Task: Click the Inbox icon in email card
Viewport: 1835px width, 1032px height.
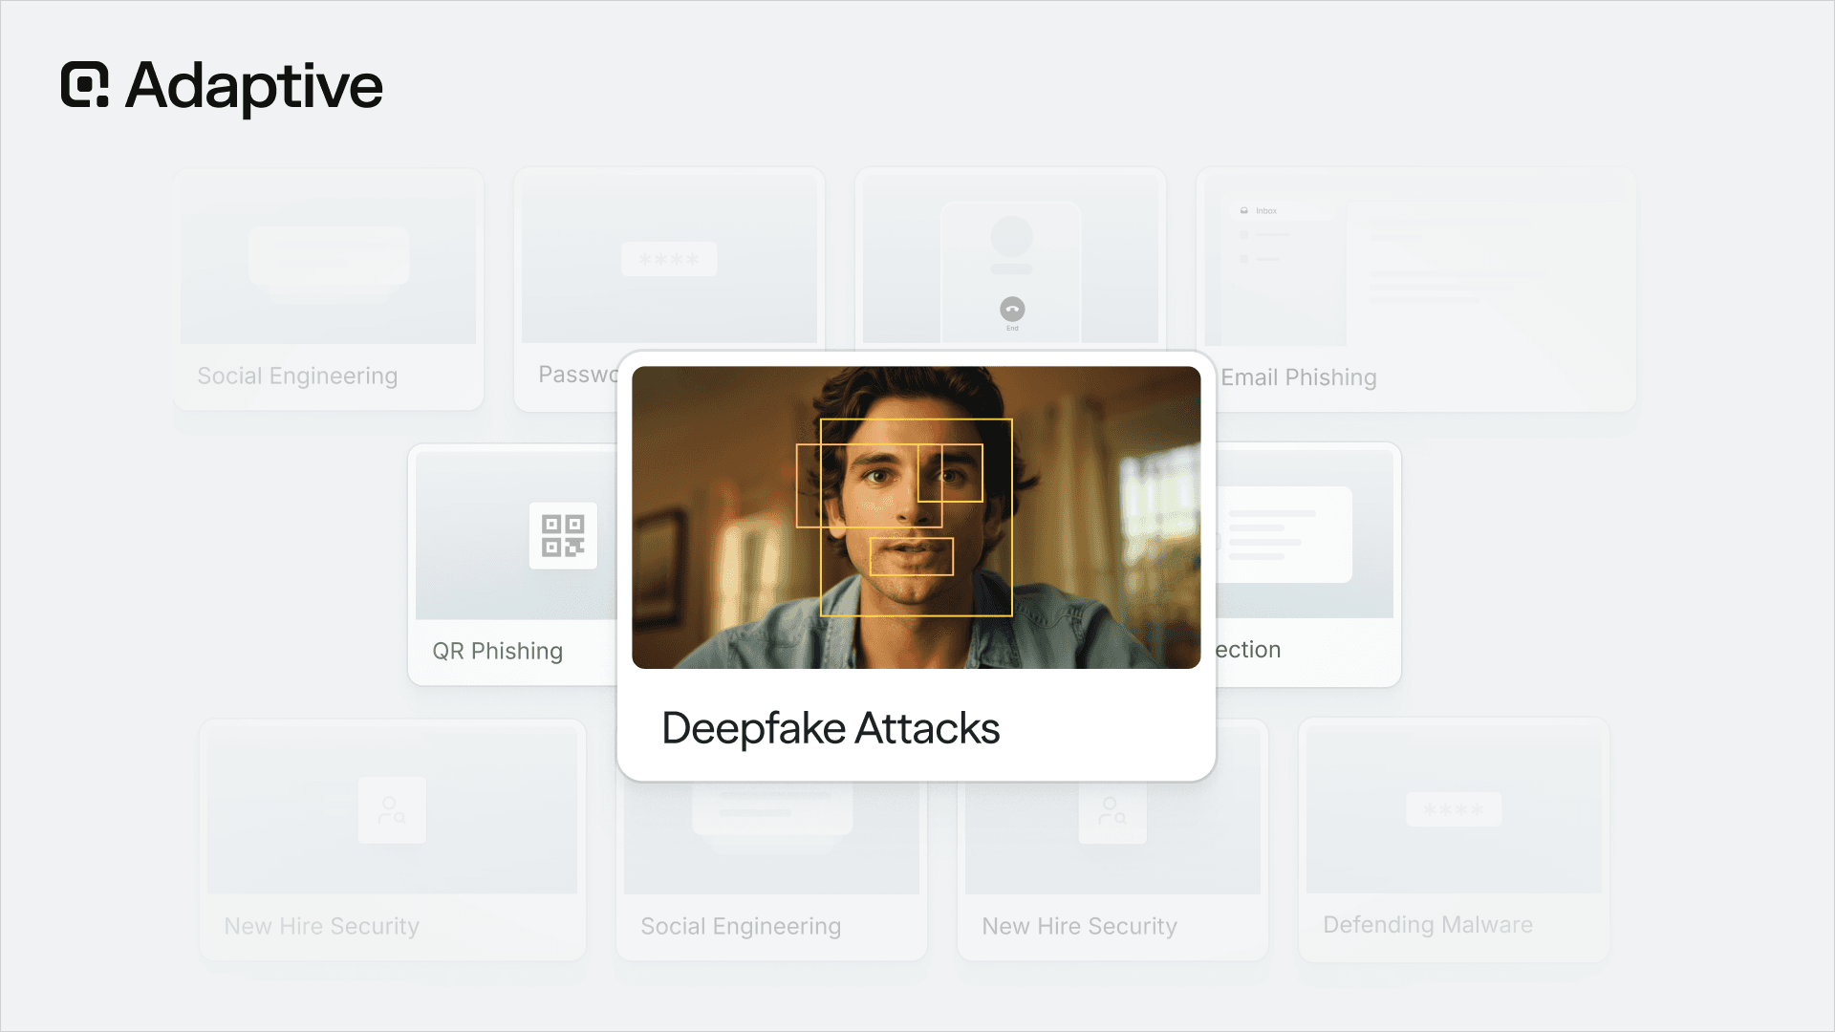Action: click(1243, 210)
